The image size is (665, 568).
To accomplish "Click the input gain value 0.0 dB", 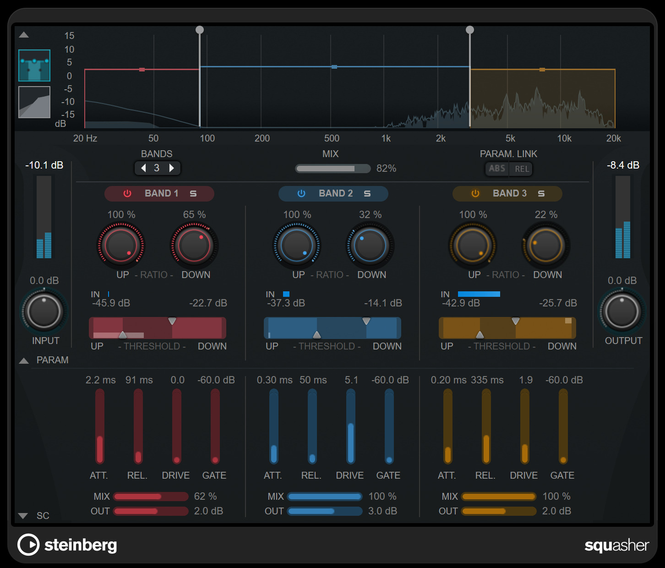I will [x=44, y=281].
